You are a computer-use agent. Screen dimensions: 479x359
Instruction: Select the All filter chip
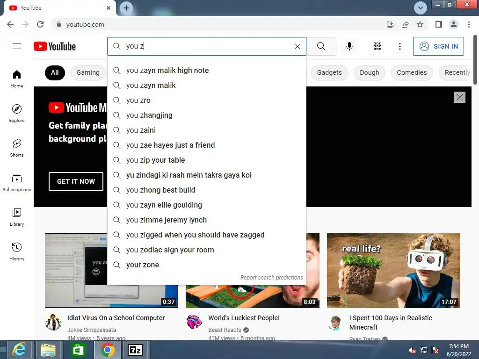pos(55,72)
